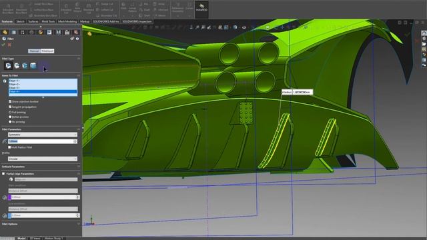The width and height of the screenshot is (427, 240).
Task: Open the Motion Study 1 bottom tab
Action: pos(53,238)
